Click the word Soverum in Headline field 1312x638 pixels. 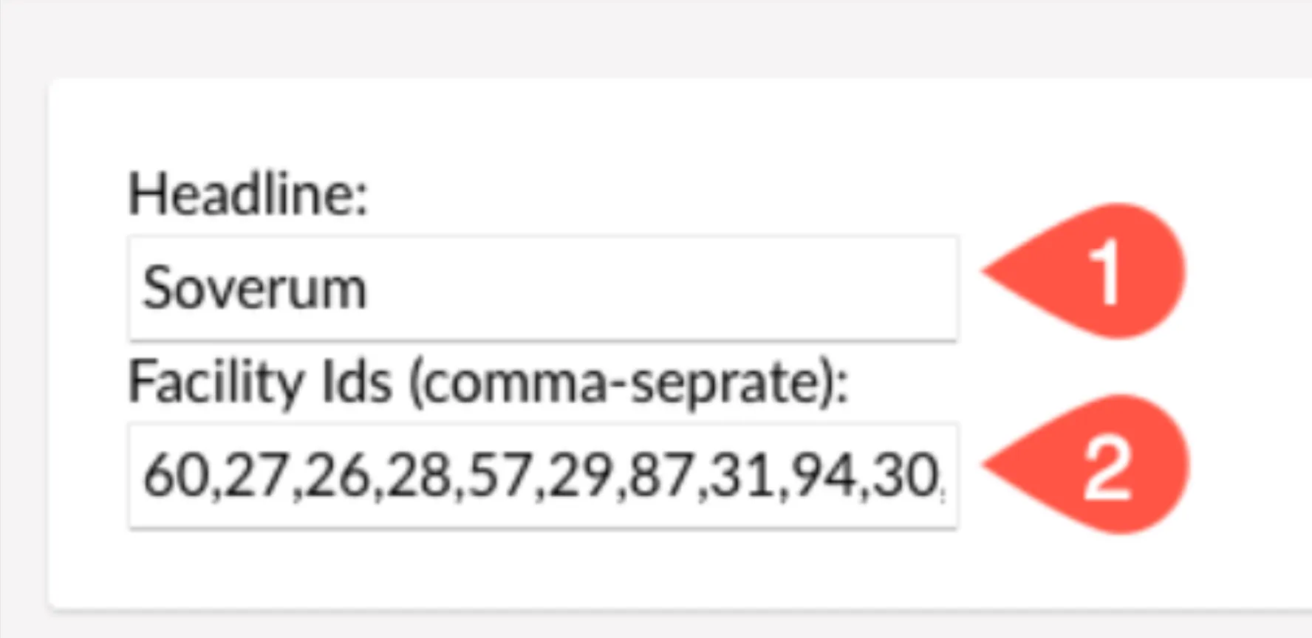click(x=254, y=289)
